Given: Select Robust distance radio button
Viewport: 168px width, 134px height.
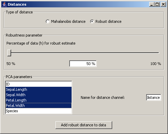Looking at the screenshot, I should coord(92,21).
